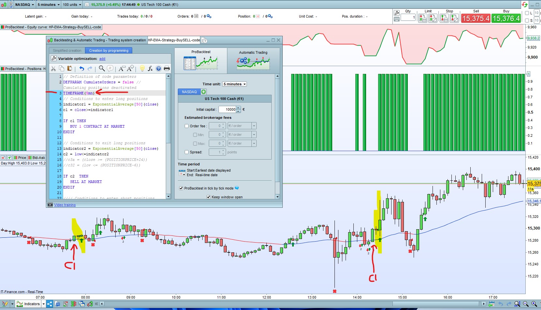Select the NASDAQ instrument tab

pyautogui.click(x=189, y=92)
